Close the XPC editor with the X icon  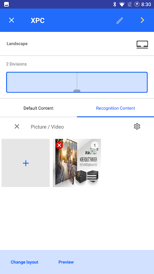click(12, 20)
